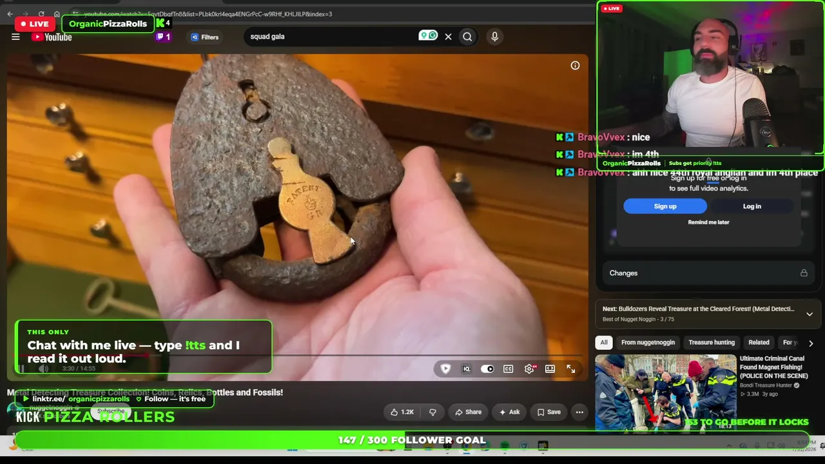Image resolution: width=825 pixels, height=464 pixels.
Task: Click the magnifier search button
Action: click(x=467, y=37)
